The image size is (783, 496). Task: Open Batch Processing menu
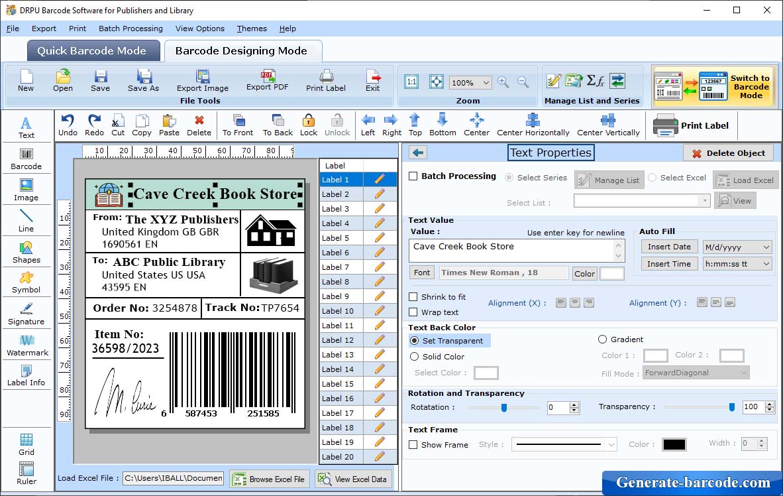[x=131, y=29]
